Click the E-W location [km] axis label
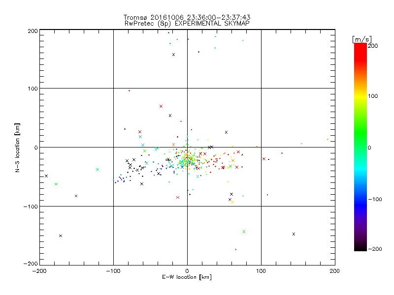This screenshot has height=295, width=394. tap(187, 277)
